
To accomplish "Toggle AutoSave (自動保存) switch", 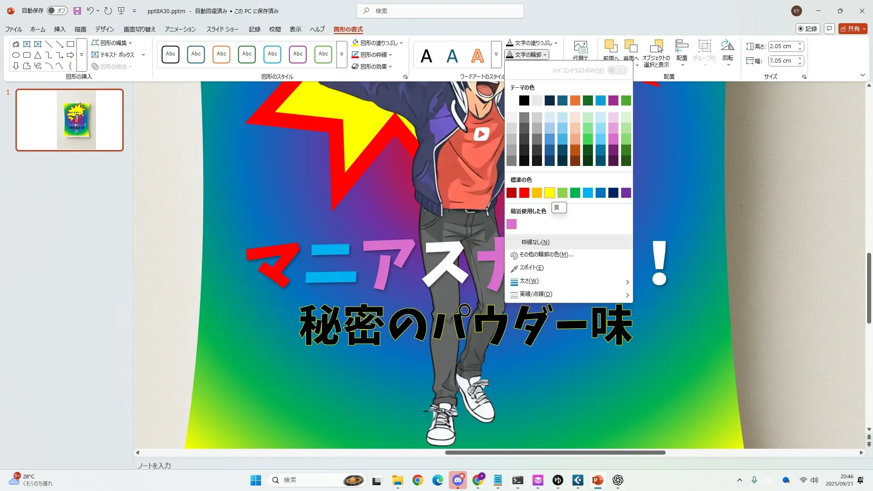I will pyautogui.click(x=57, y=11).
